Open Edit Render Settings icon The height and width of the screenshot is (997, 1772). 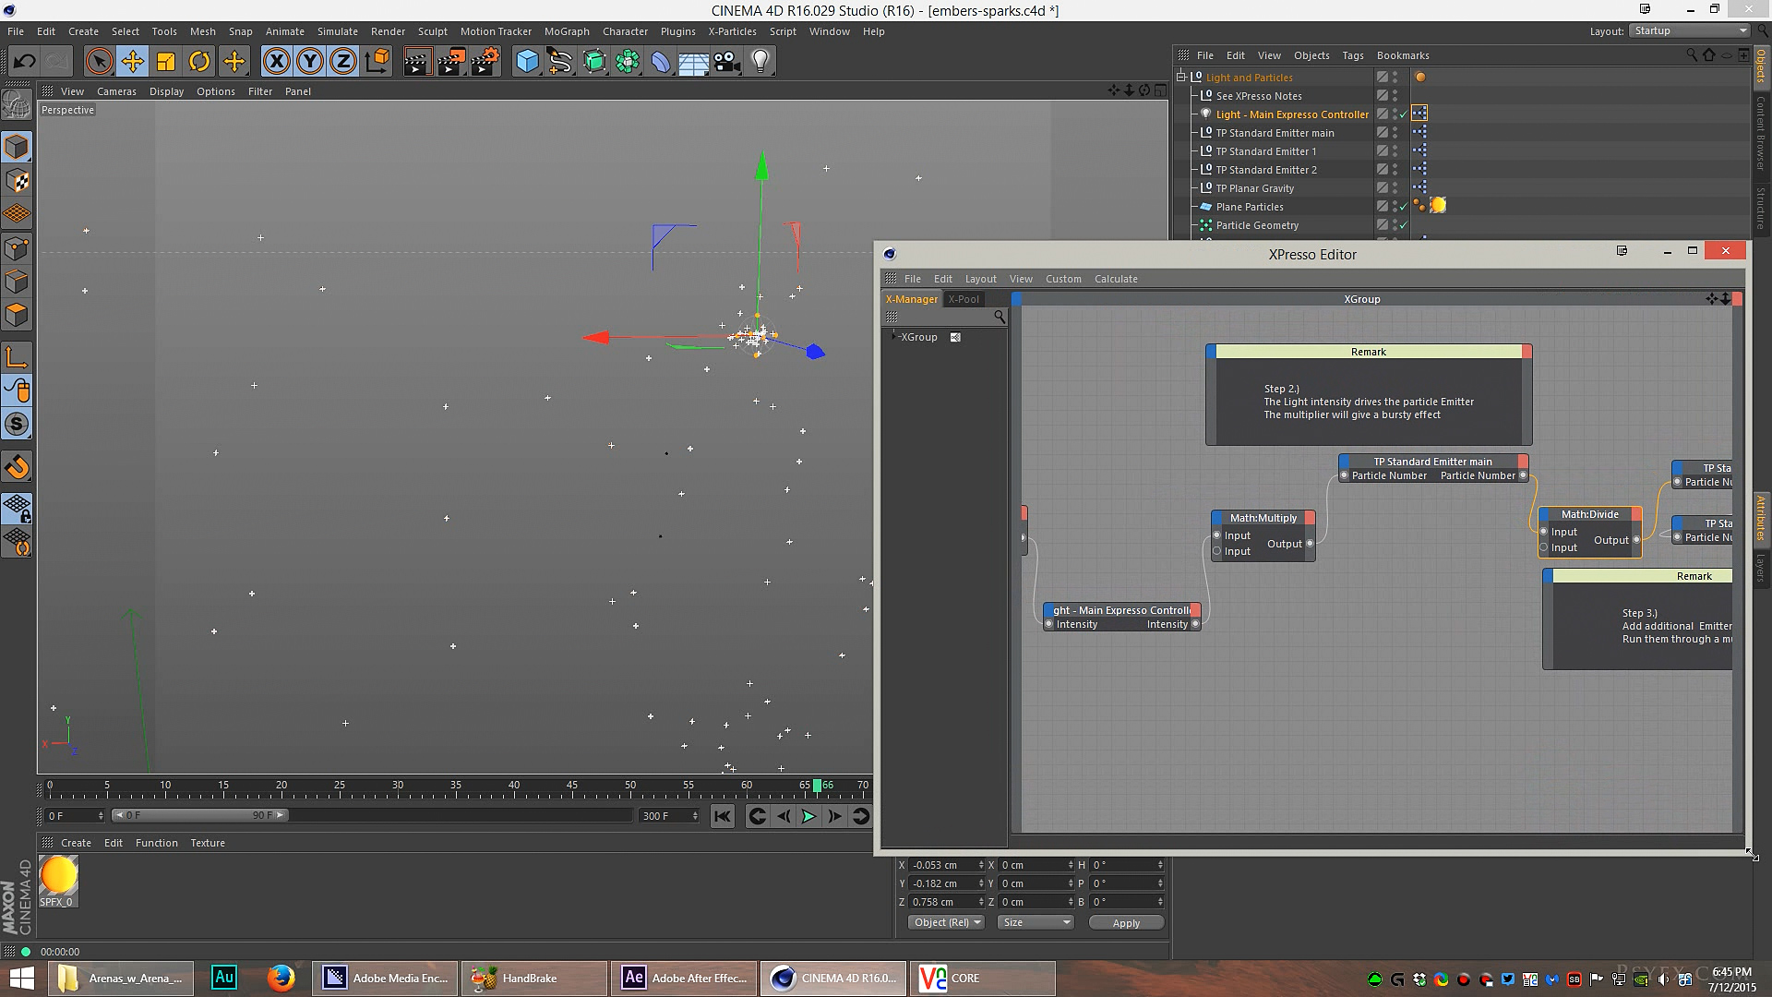coord(485,62)
